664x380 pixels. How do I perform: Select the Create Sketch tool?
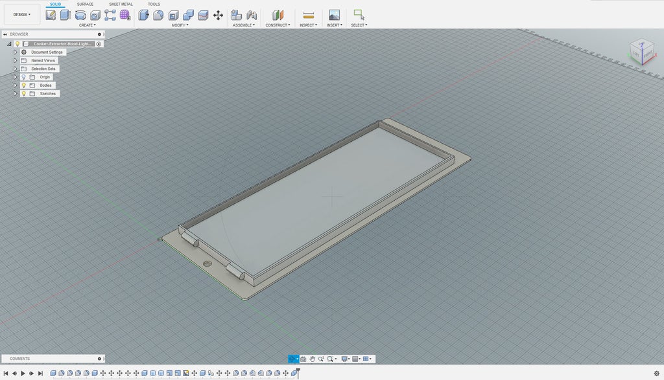[51, 15]
